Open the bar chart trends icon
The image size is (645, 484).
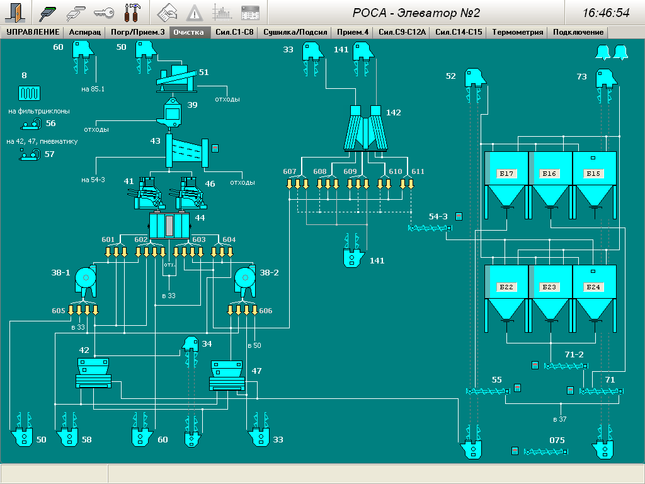coord(222,12)
